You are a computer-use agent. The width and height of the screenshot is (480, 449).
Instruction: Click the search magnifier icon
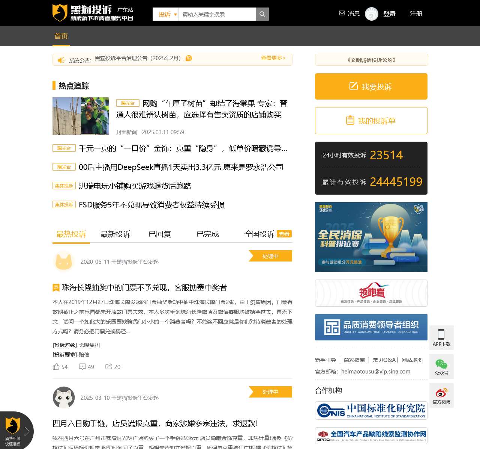[x=262, y=14]
